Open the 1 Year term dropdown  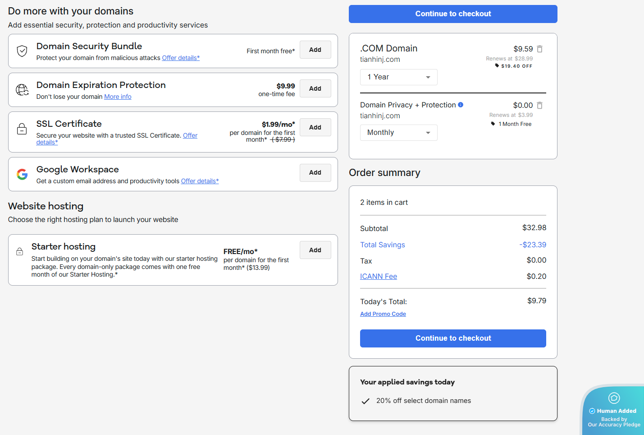398,77
